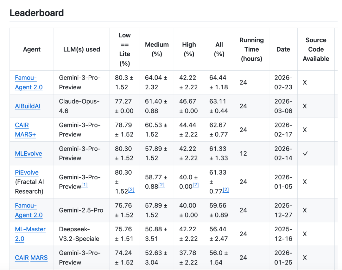Click footnote [2] after 0.77 in All column

coord(225,190)
